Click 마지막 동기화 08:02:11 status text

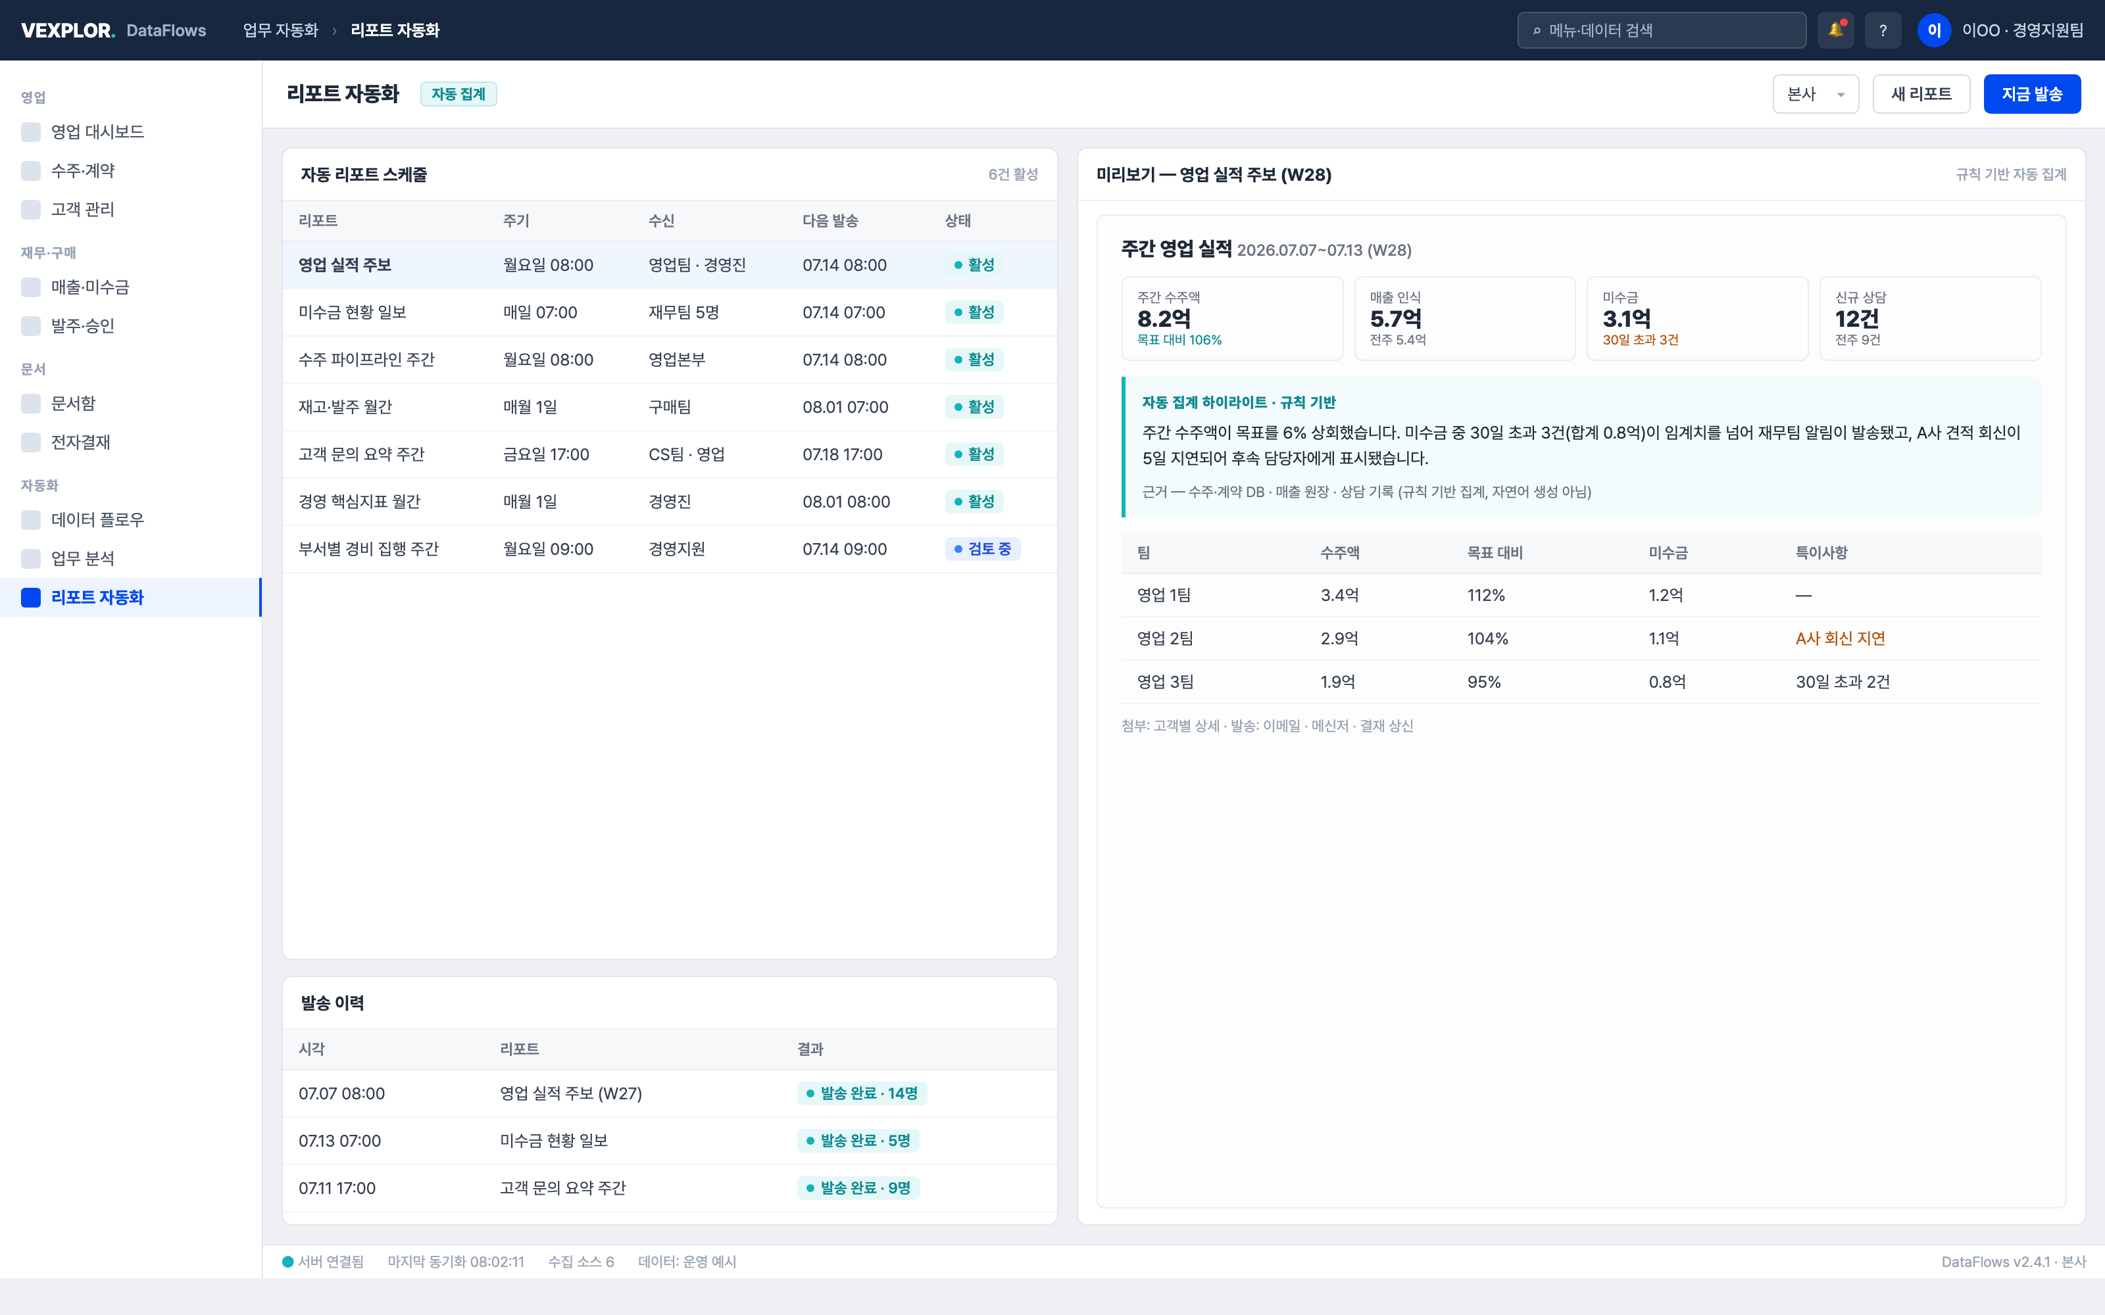tap(456, 1262)
